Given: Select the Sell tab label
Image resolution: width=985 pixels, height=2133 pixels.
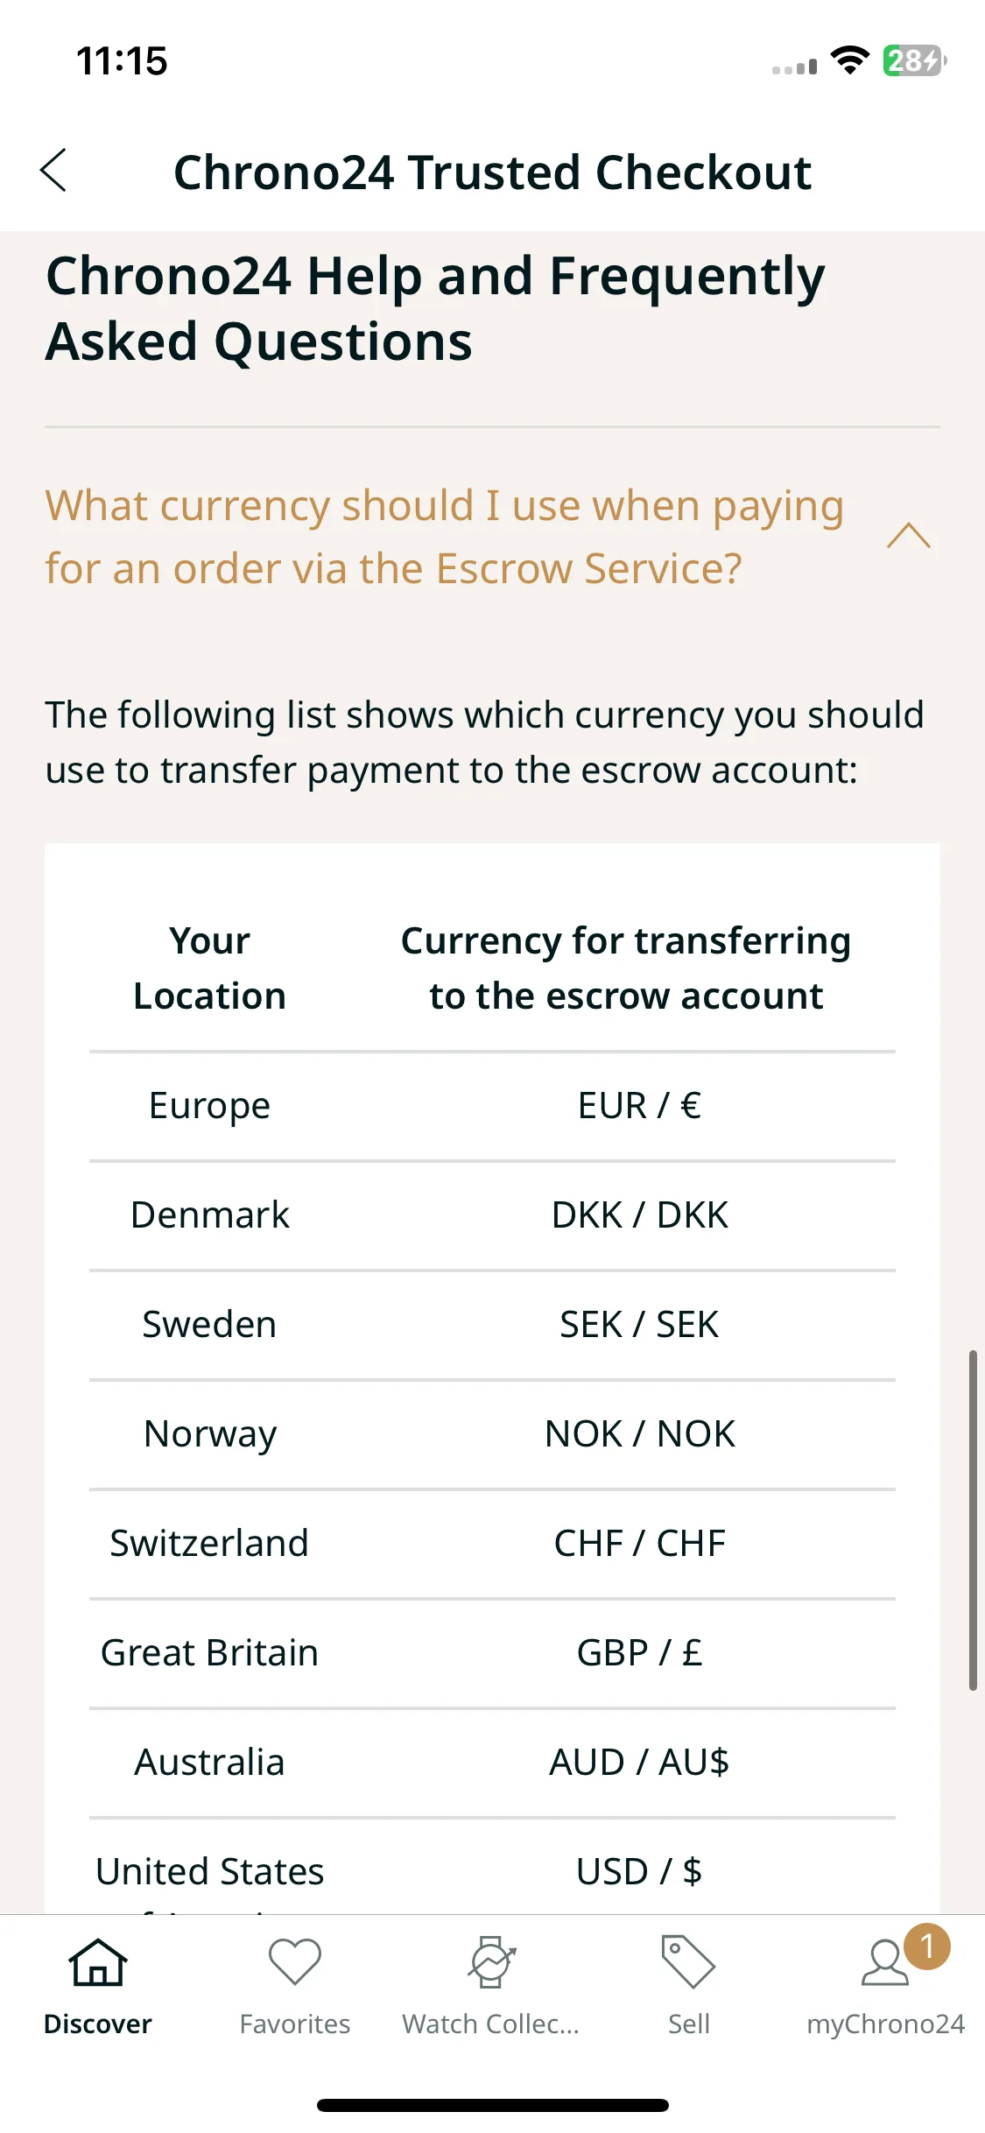Looking at the screenshot, I should click(x=688, y=2024).
